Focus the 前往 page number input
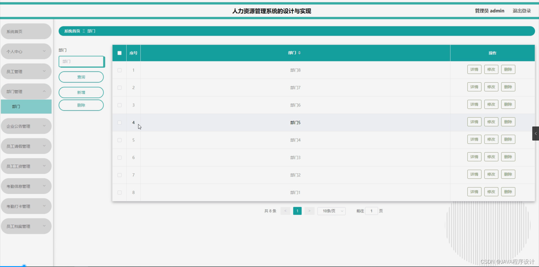 (x=371, y=211)
